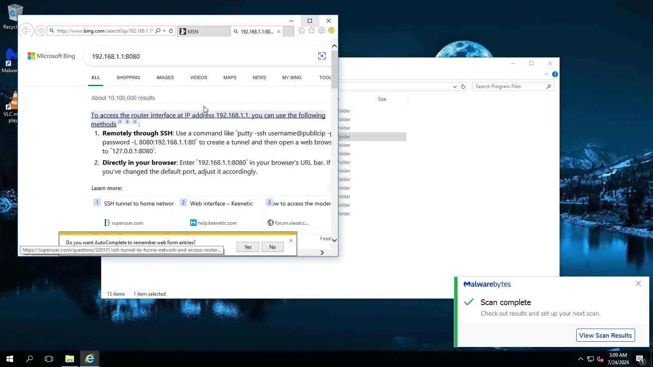Open the NEWS tab on Bing
Viewport: 653px width, 367px height.
259,77
